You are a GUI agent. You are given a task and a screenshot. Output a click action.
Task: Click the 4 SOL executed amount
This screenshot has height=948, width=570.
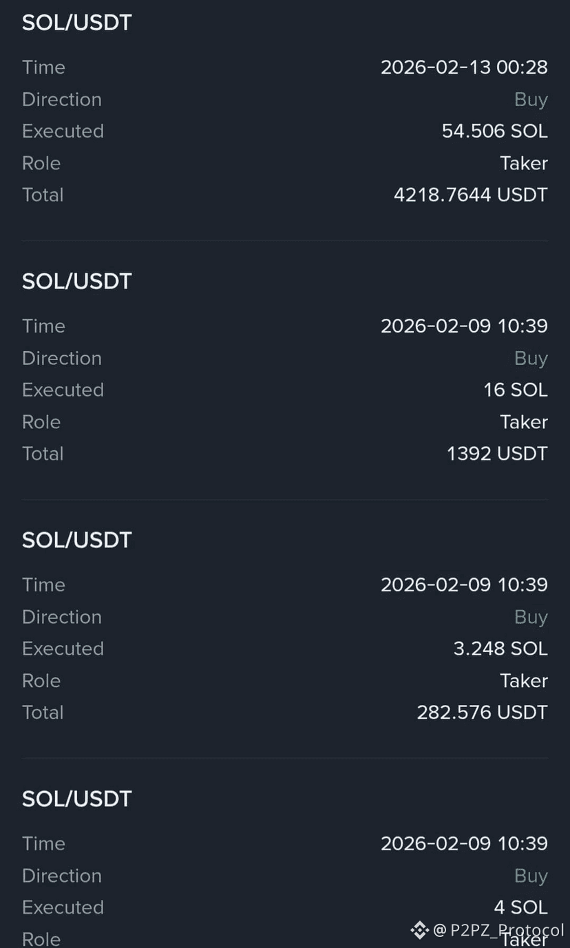point(521,908)
